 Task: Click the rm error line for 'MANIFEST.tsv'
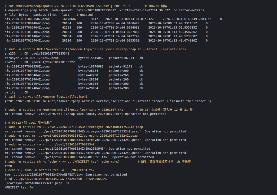(79, 157)
